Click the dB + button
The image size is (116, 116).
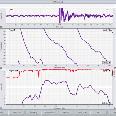(x=99, y=113)
